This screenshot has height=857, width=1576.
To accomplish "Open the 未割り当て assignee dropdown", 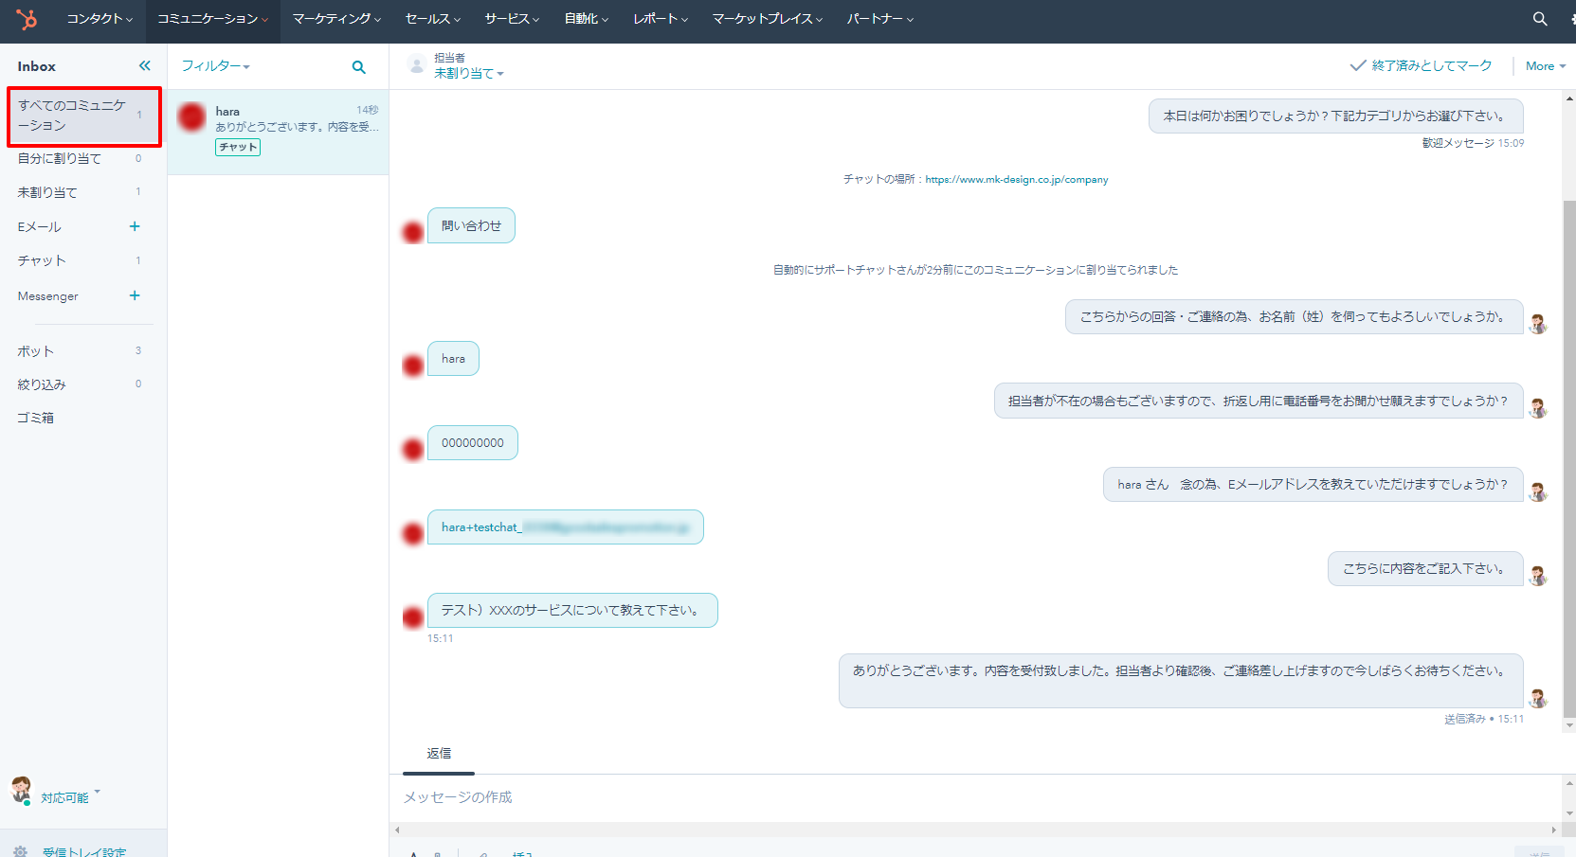I will 468,73.
